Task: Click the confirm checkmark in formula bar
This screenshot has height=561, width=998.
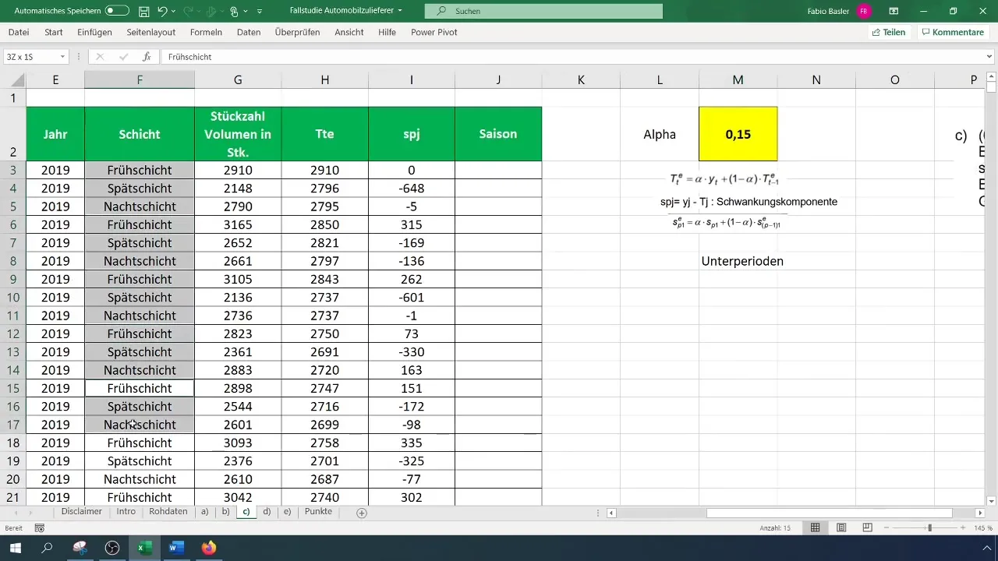Action: [x=123, y=57]
